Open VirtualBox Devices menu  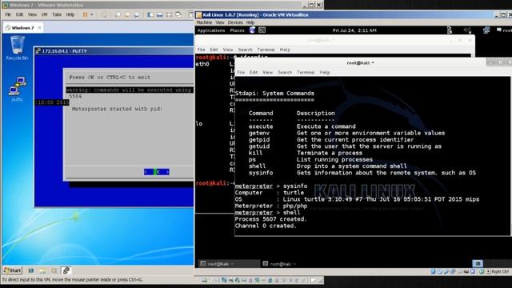(x=235, y=22)
